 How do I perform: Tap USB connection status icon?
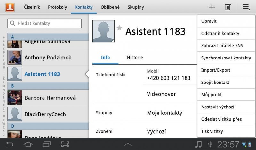[210, 144]
